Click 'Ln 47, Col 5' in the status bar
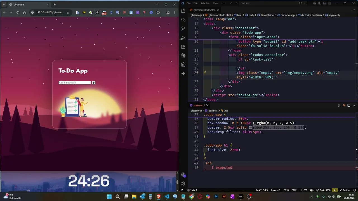358x201 pixels. 262,190
